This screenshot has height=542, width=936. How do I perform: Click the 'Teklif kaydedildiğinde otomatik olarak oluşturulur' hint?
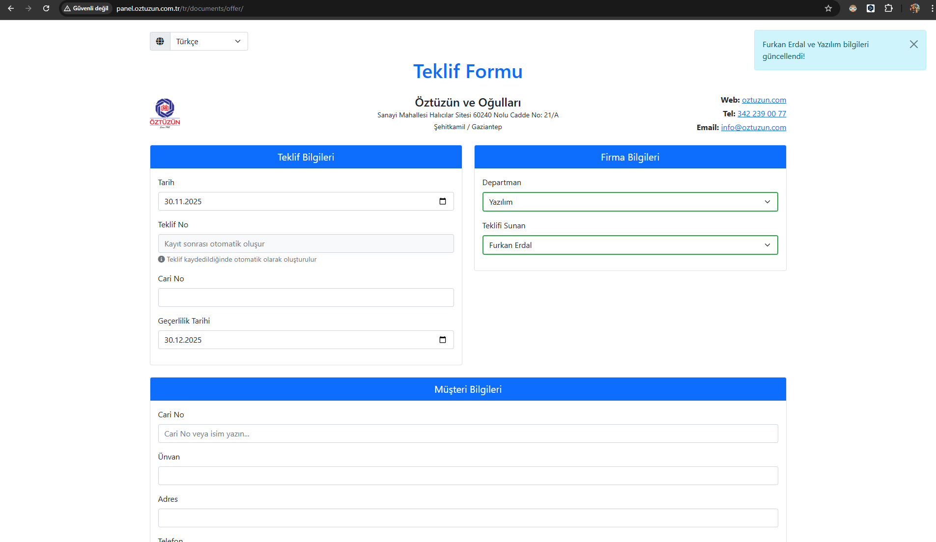[241, 260]
